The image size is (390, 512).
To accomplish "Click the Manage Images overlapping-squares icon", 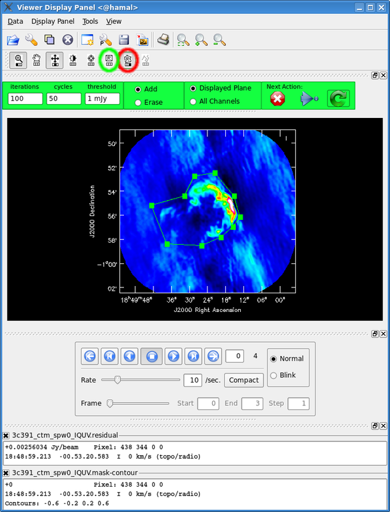I will click(49, 40).
